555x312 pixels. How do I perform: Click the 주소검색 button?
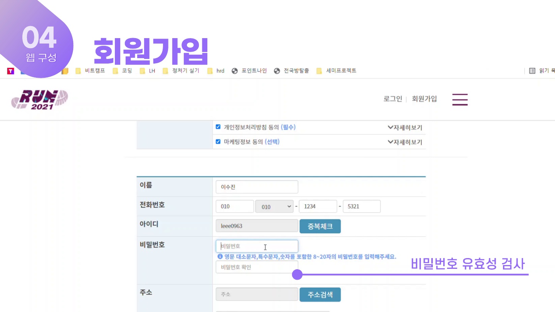point(320,294)
